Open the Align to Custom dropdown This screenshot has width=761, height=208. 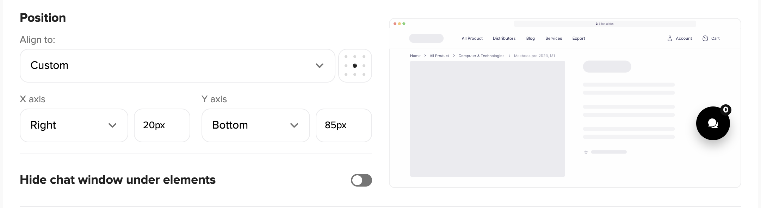tap(177, 66)
